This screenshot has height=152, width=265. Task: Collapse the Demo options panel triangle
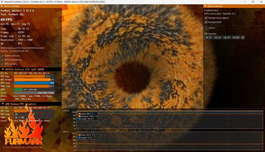[x=205, y=6]
